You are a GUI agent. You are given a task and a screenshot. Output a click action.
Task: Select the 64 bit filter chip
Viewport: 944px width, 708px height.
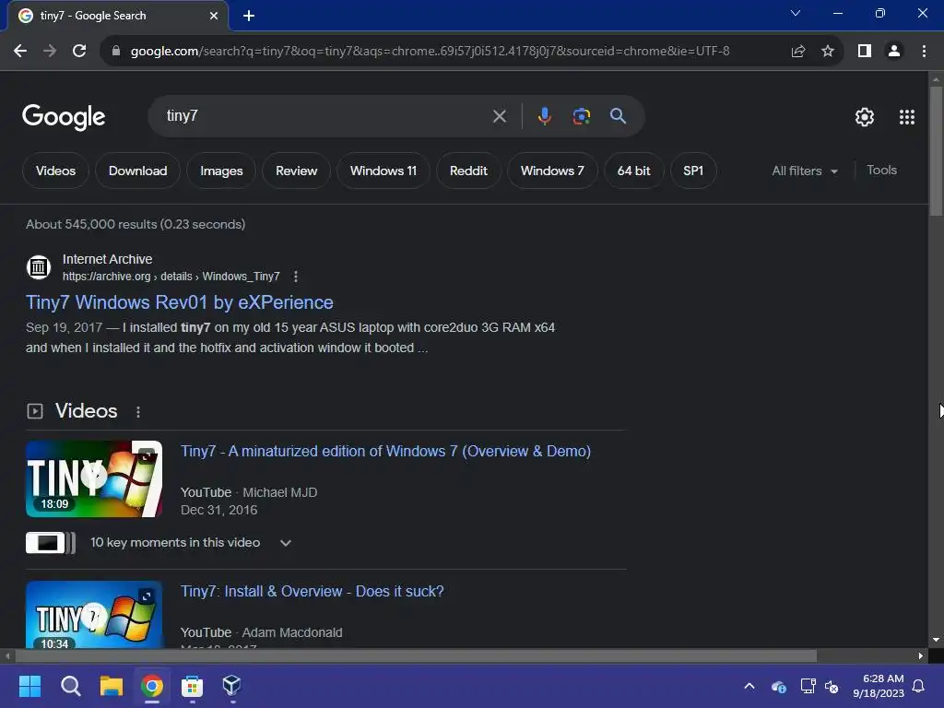click(x=633, y=171)
